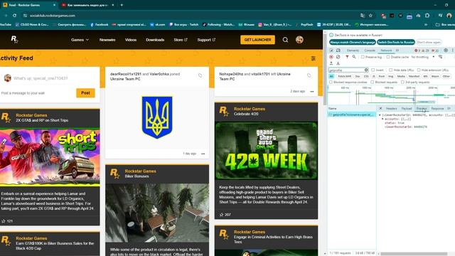
Task: Open the profile avatar in site header
Action: (299, 40)
